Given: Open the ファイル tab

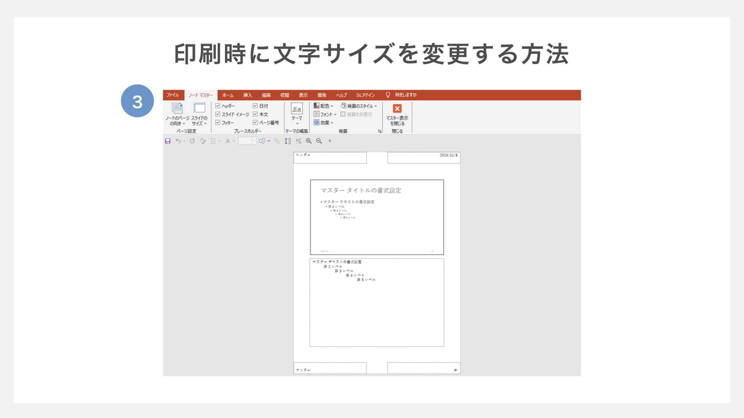Looking at the screenshot, I should click(173, 95).
